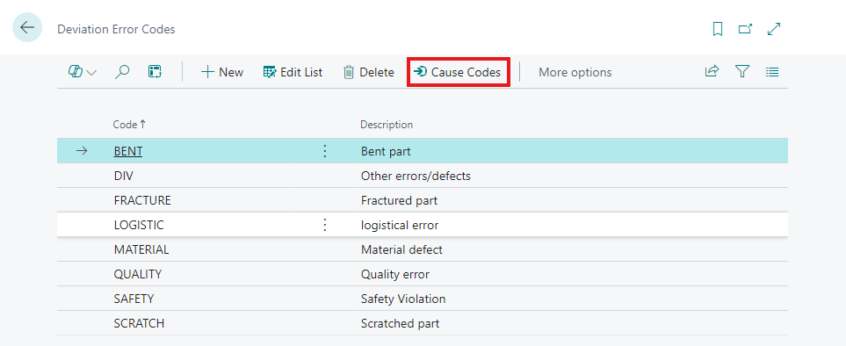Delete the selected error code
The width and height of the screenshot is (846, 346).
pyautogui.click(x=368, y=72)
